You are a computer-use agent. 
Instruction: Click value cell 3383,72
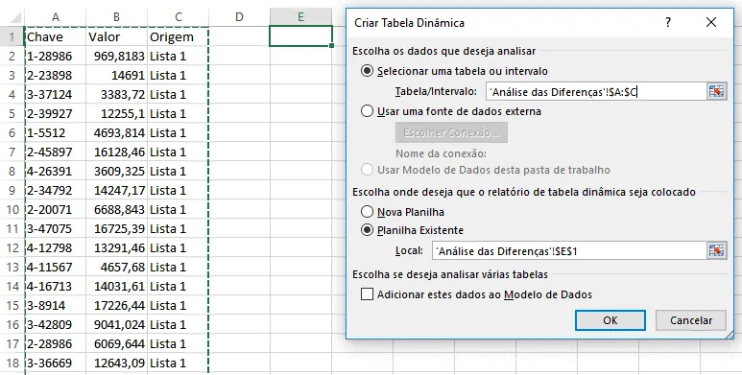point(116,95)
